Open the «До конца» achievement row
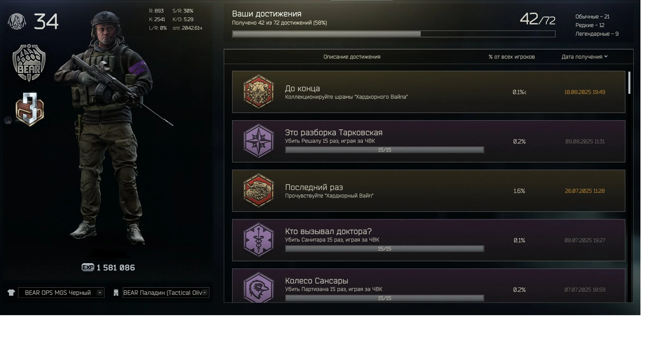The height and width of the screenshot is (355, 645). 428,92
